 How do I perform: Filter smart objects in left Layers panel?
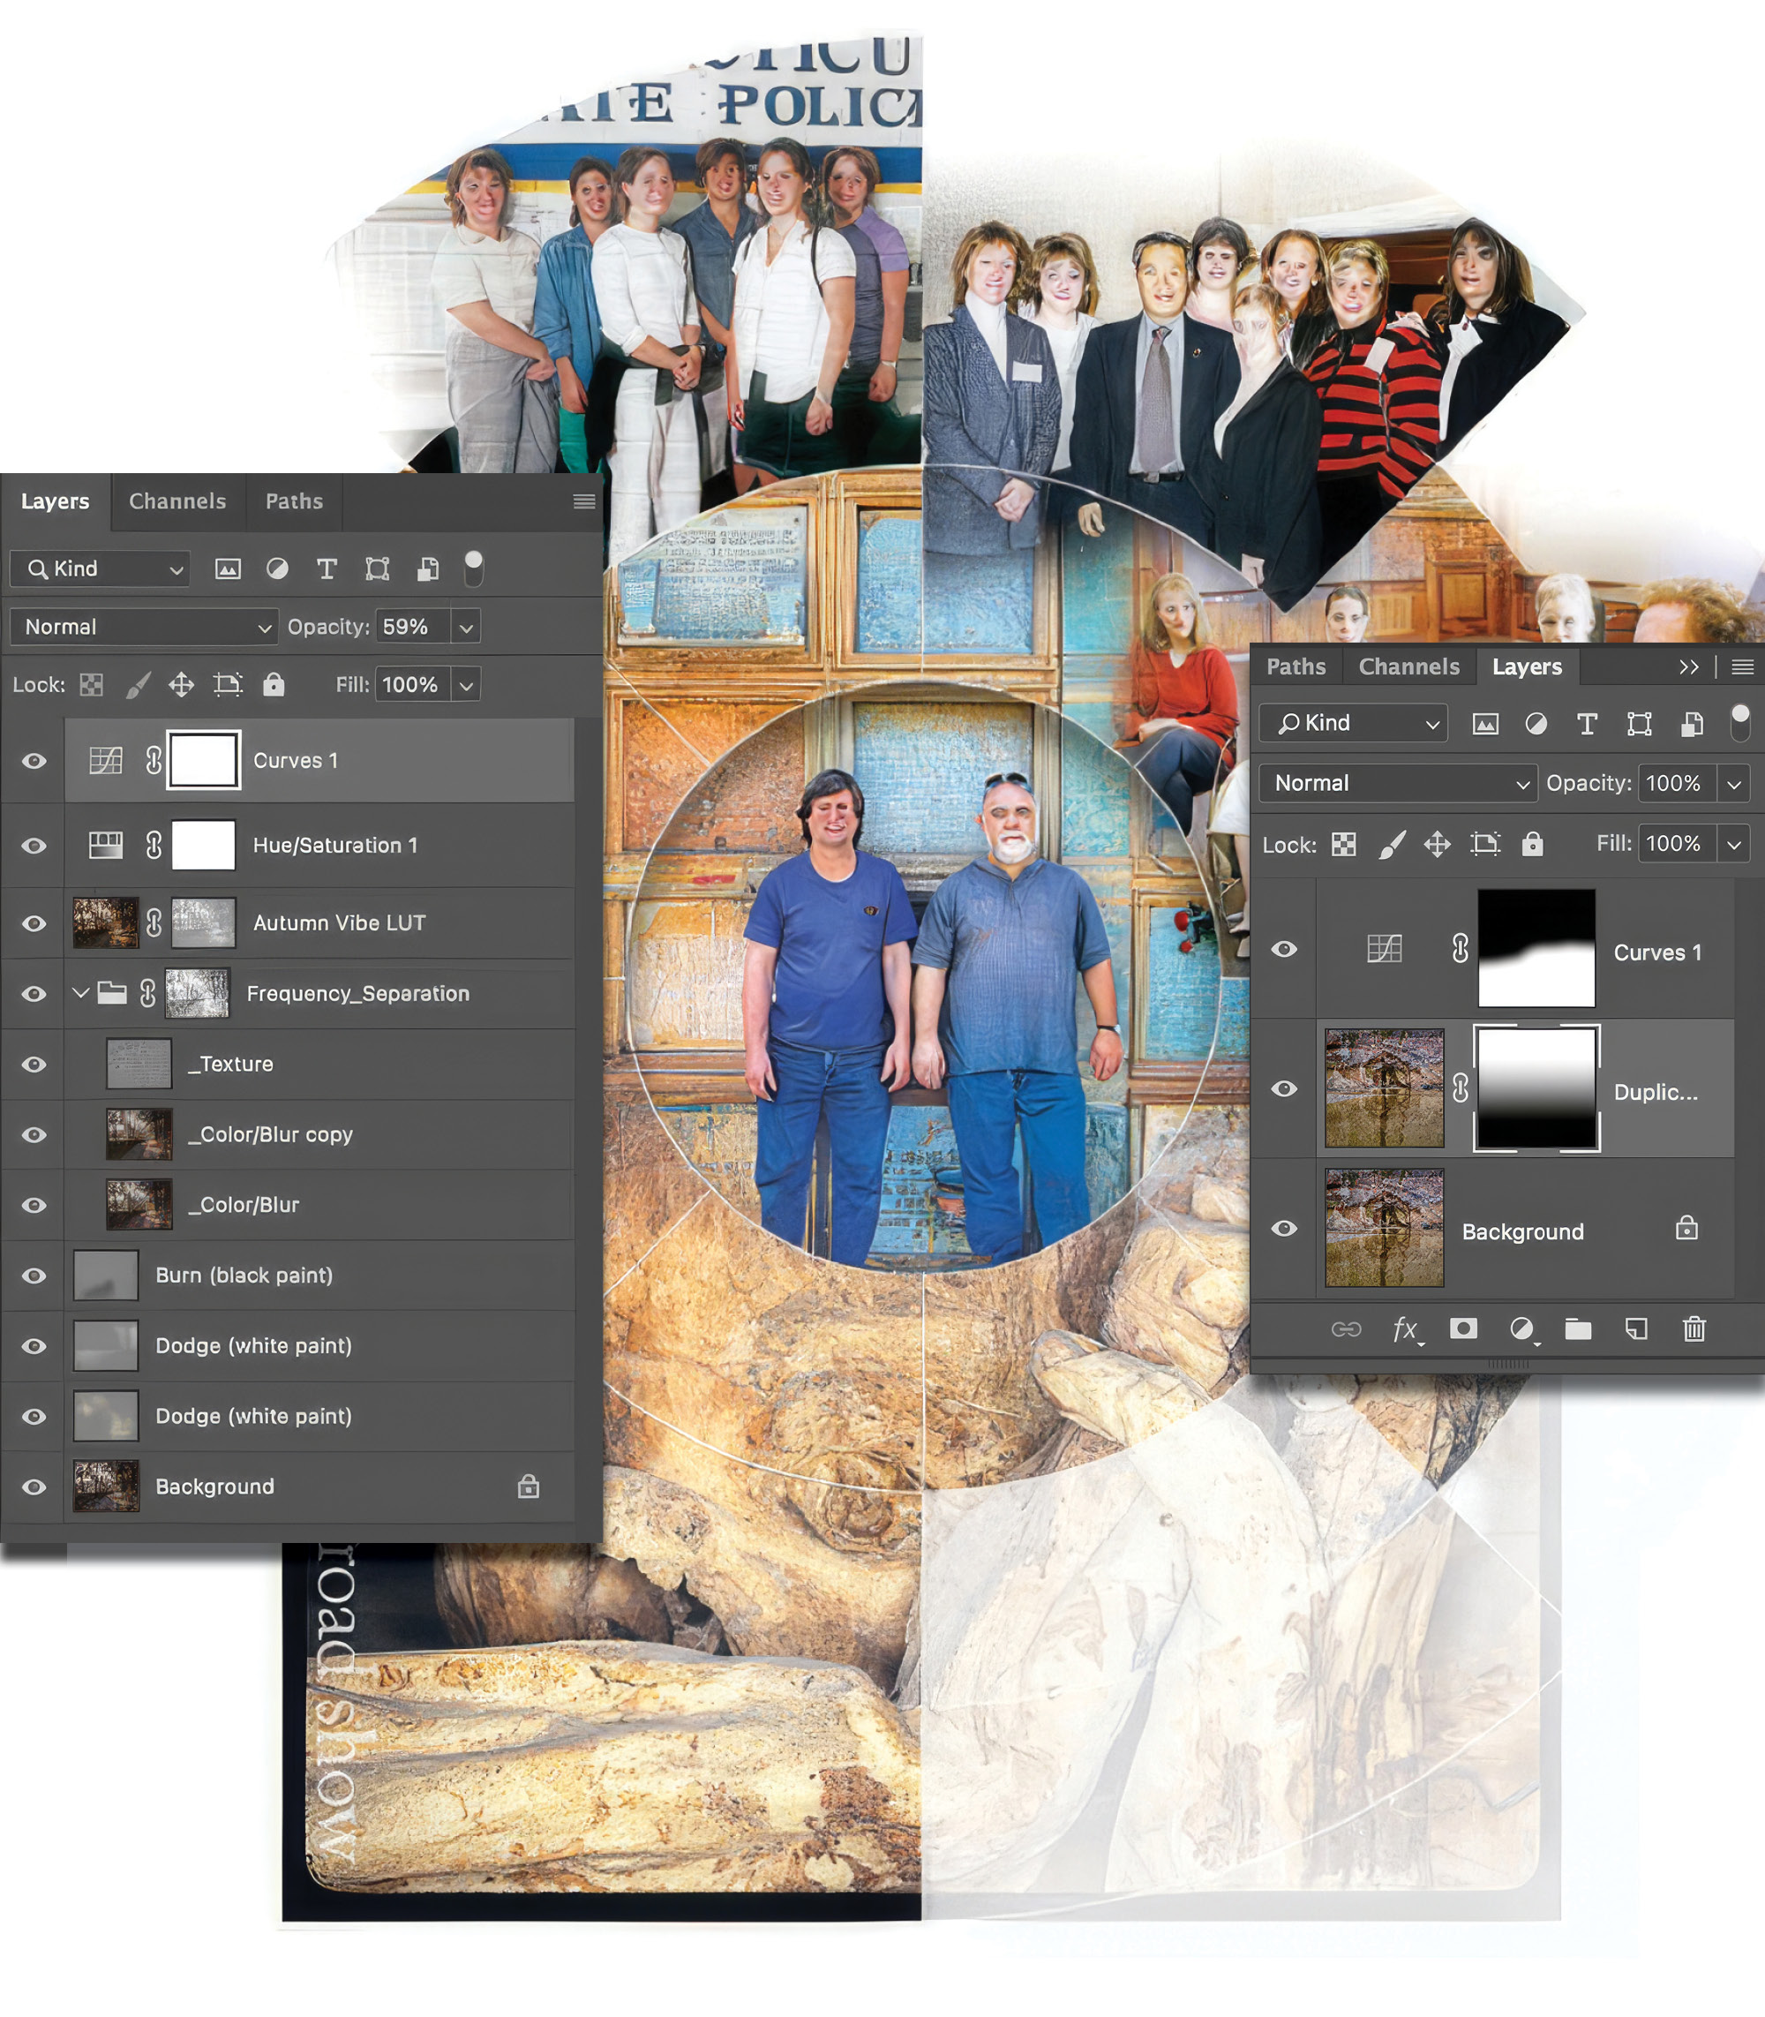427,568
